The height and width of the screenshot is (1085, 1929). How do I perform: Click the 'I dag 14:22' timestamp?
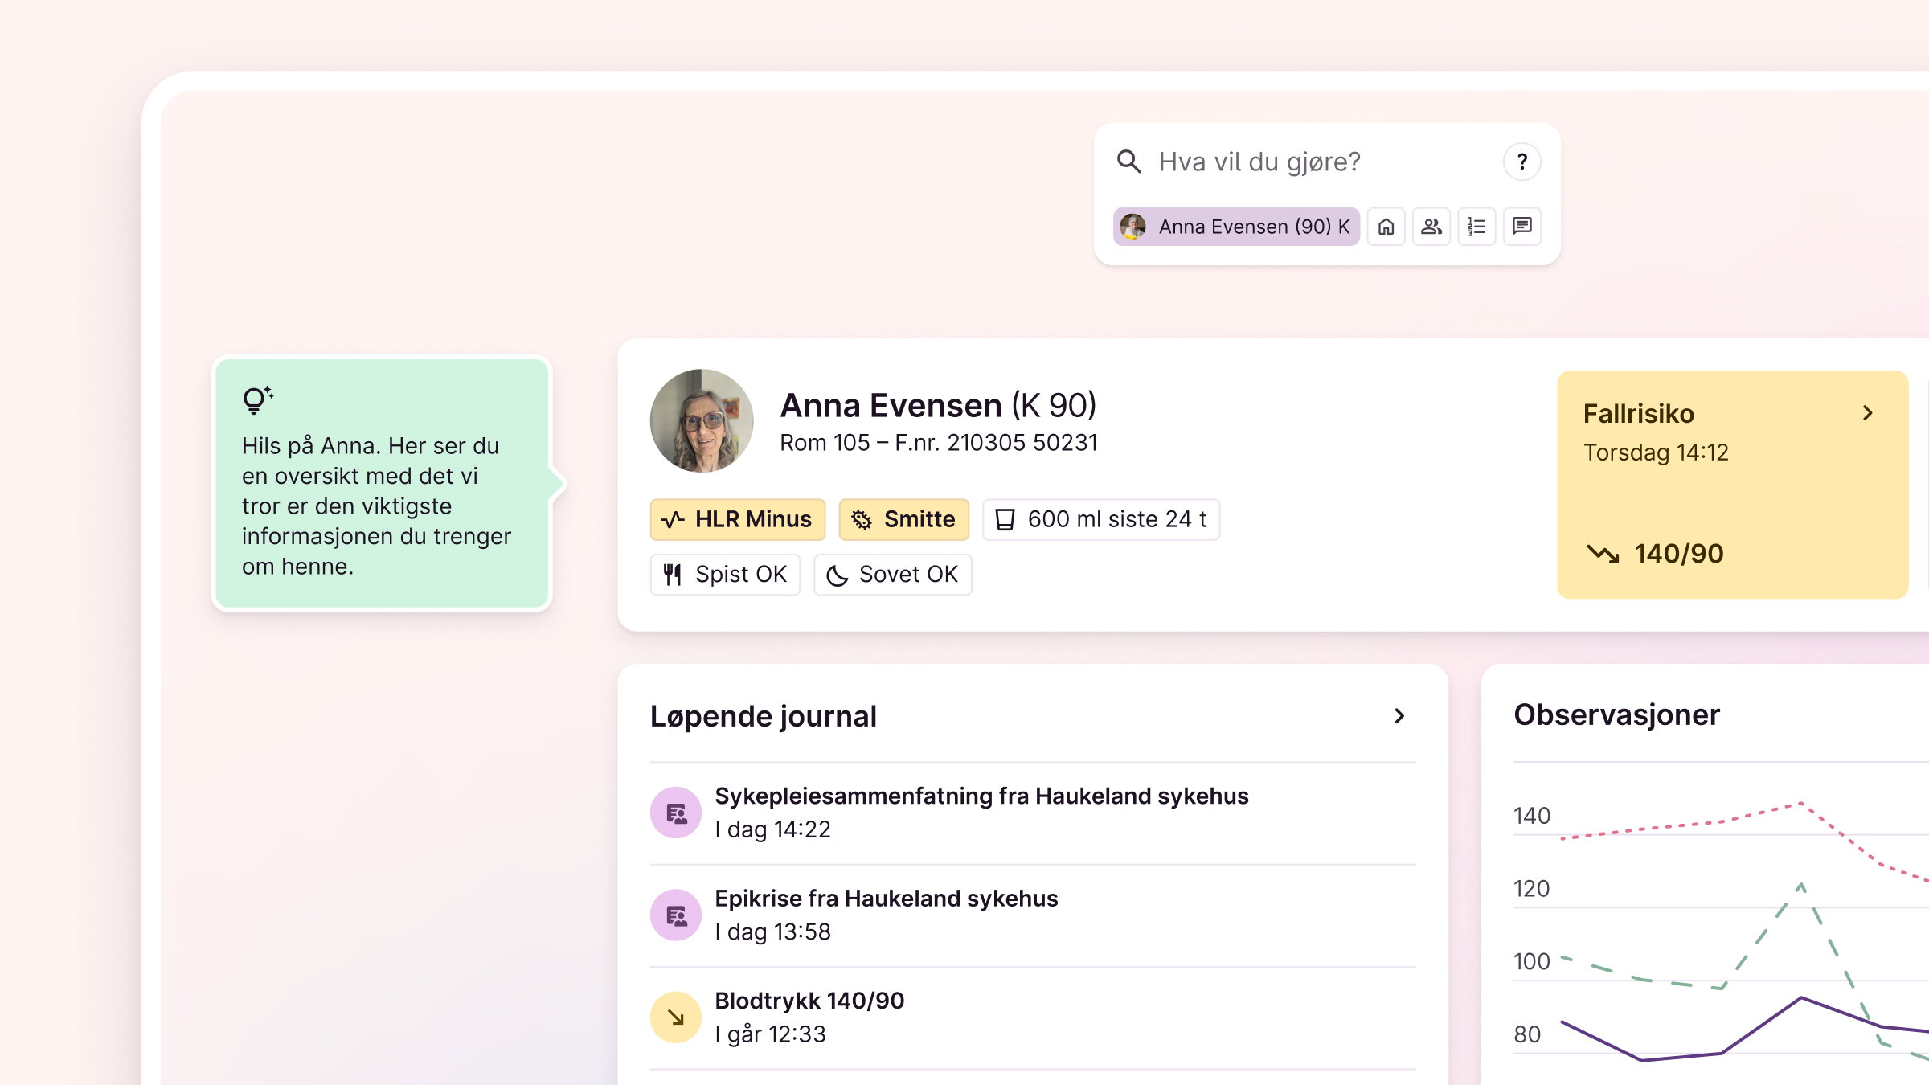(772, 829)
